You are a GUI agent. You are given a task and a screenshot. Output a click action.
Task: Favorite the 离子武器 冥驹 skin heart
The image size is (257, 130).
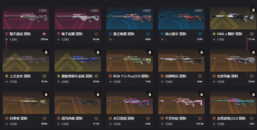(96, 34)
